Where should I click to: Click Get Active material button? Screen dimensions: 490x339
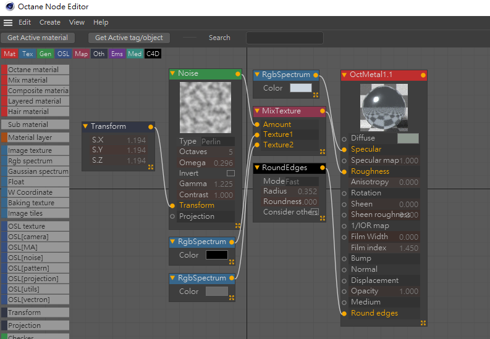tap(38, 38)
